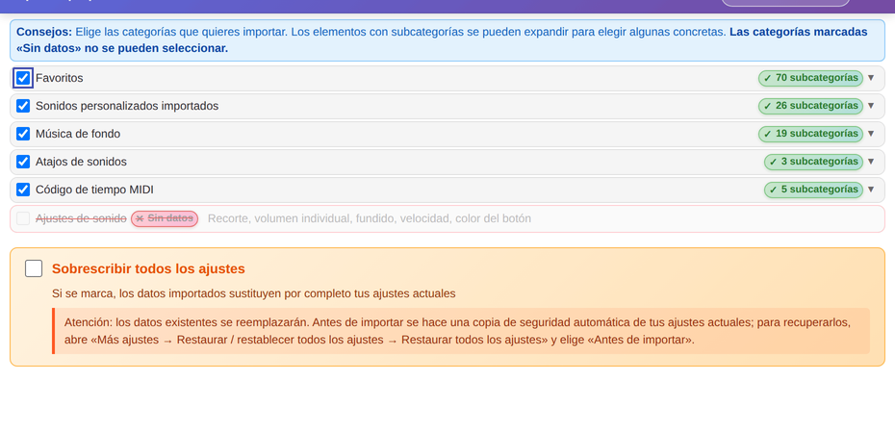
Task: Expand Música de fondo subcategories arrow
Action: pyautogui.click(x=871, y=134)
